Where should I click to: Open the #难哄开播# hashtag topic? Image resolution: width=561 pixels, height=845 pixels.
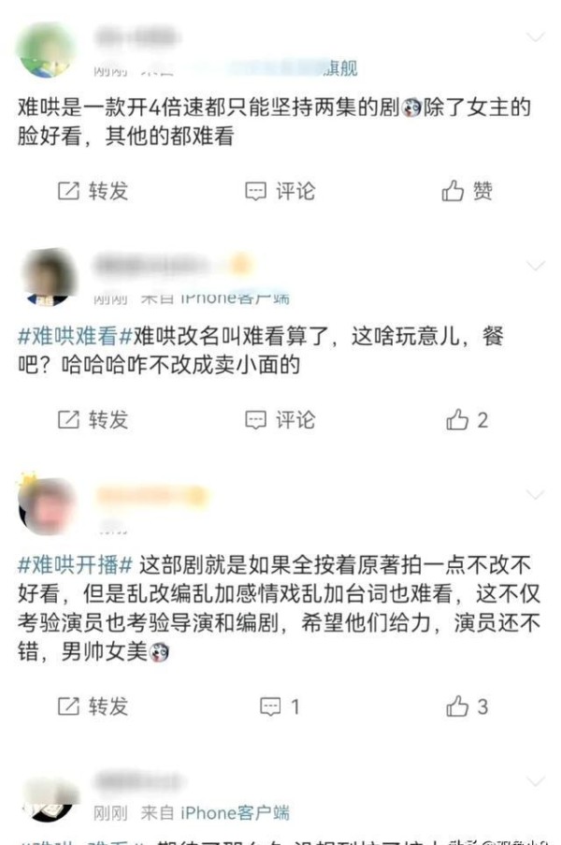click(75, 565)
